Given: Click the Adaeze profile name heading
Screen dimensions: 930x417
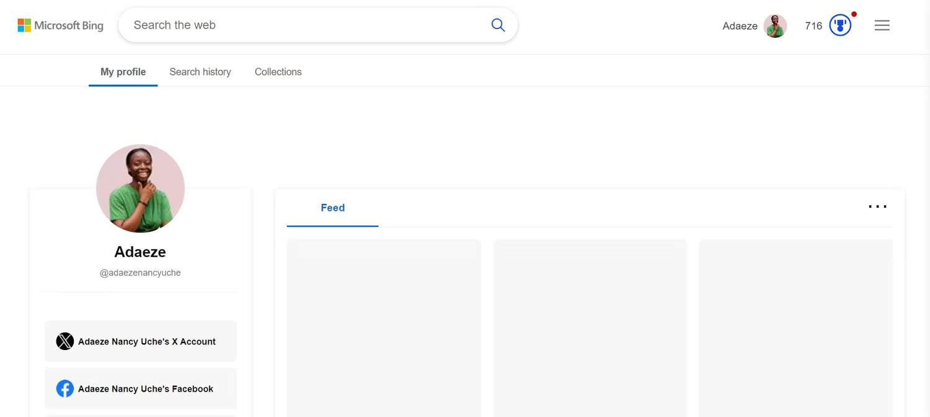Looking at the screenshot, I should pyautogui.click(x=140, y=252).
